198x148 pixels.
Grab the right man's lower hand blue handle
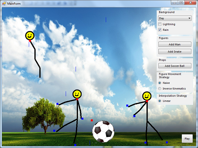click(x=134, y=116)
